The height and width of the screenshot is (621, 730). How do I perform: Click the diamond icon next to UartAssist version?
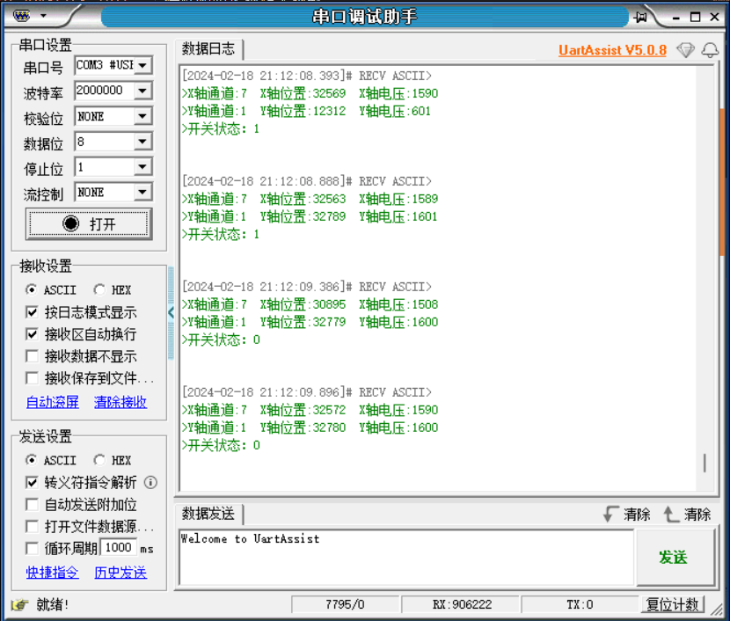(685, 50)
